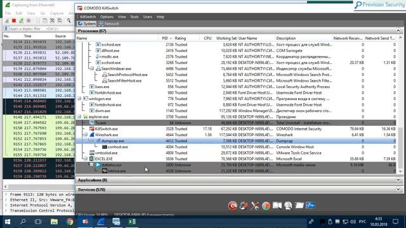Select the KillSwitch.exe process row
Screen dimensions: 406x228
pos(236,129)
